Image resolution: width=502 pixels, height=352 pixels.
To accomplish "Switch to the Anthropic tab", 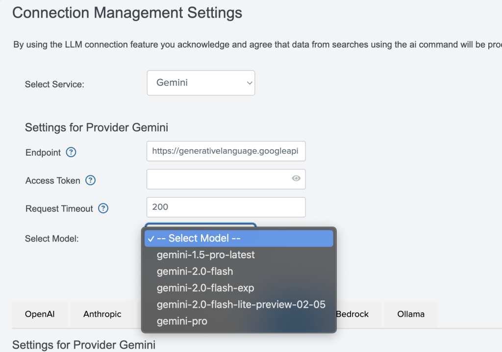I will [x=102, y=314].
